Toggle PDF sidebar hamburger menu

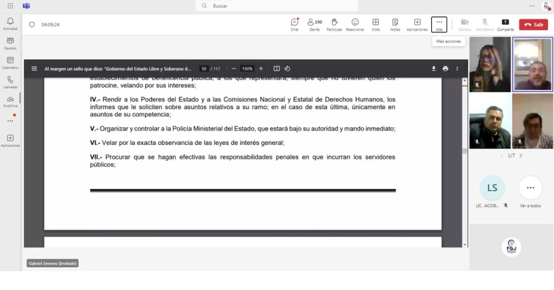coord(34,69)
